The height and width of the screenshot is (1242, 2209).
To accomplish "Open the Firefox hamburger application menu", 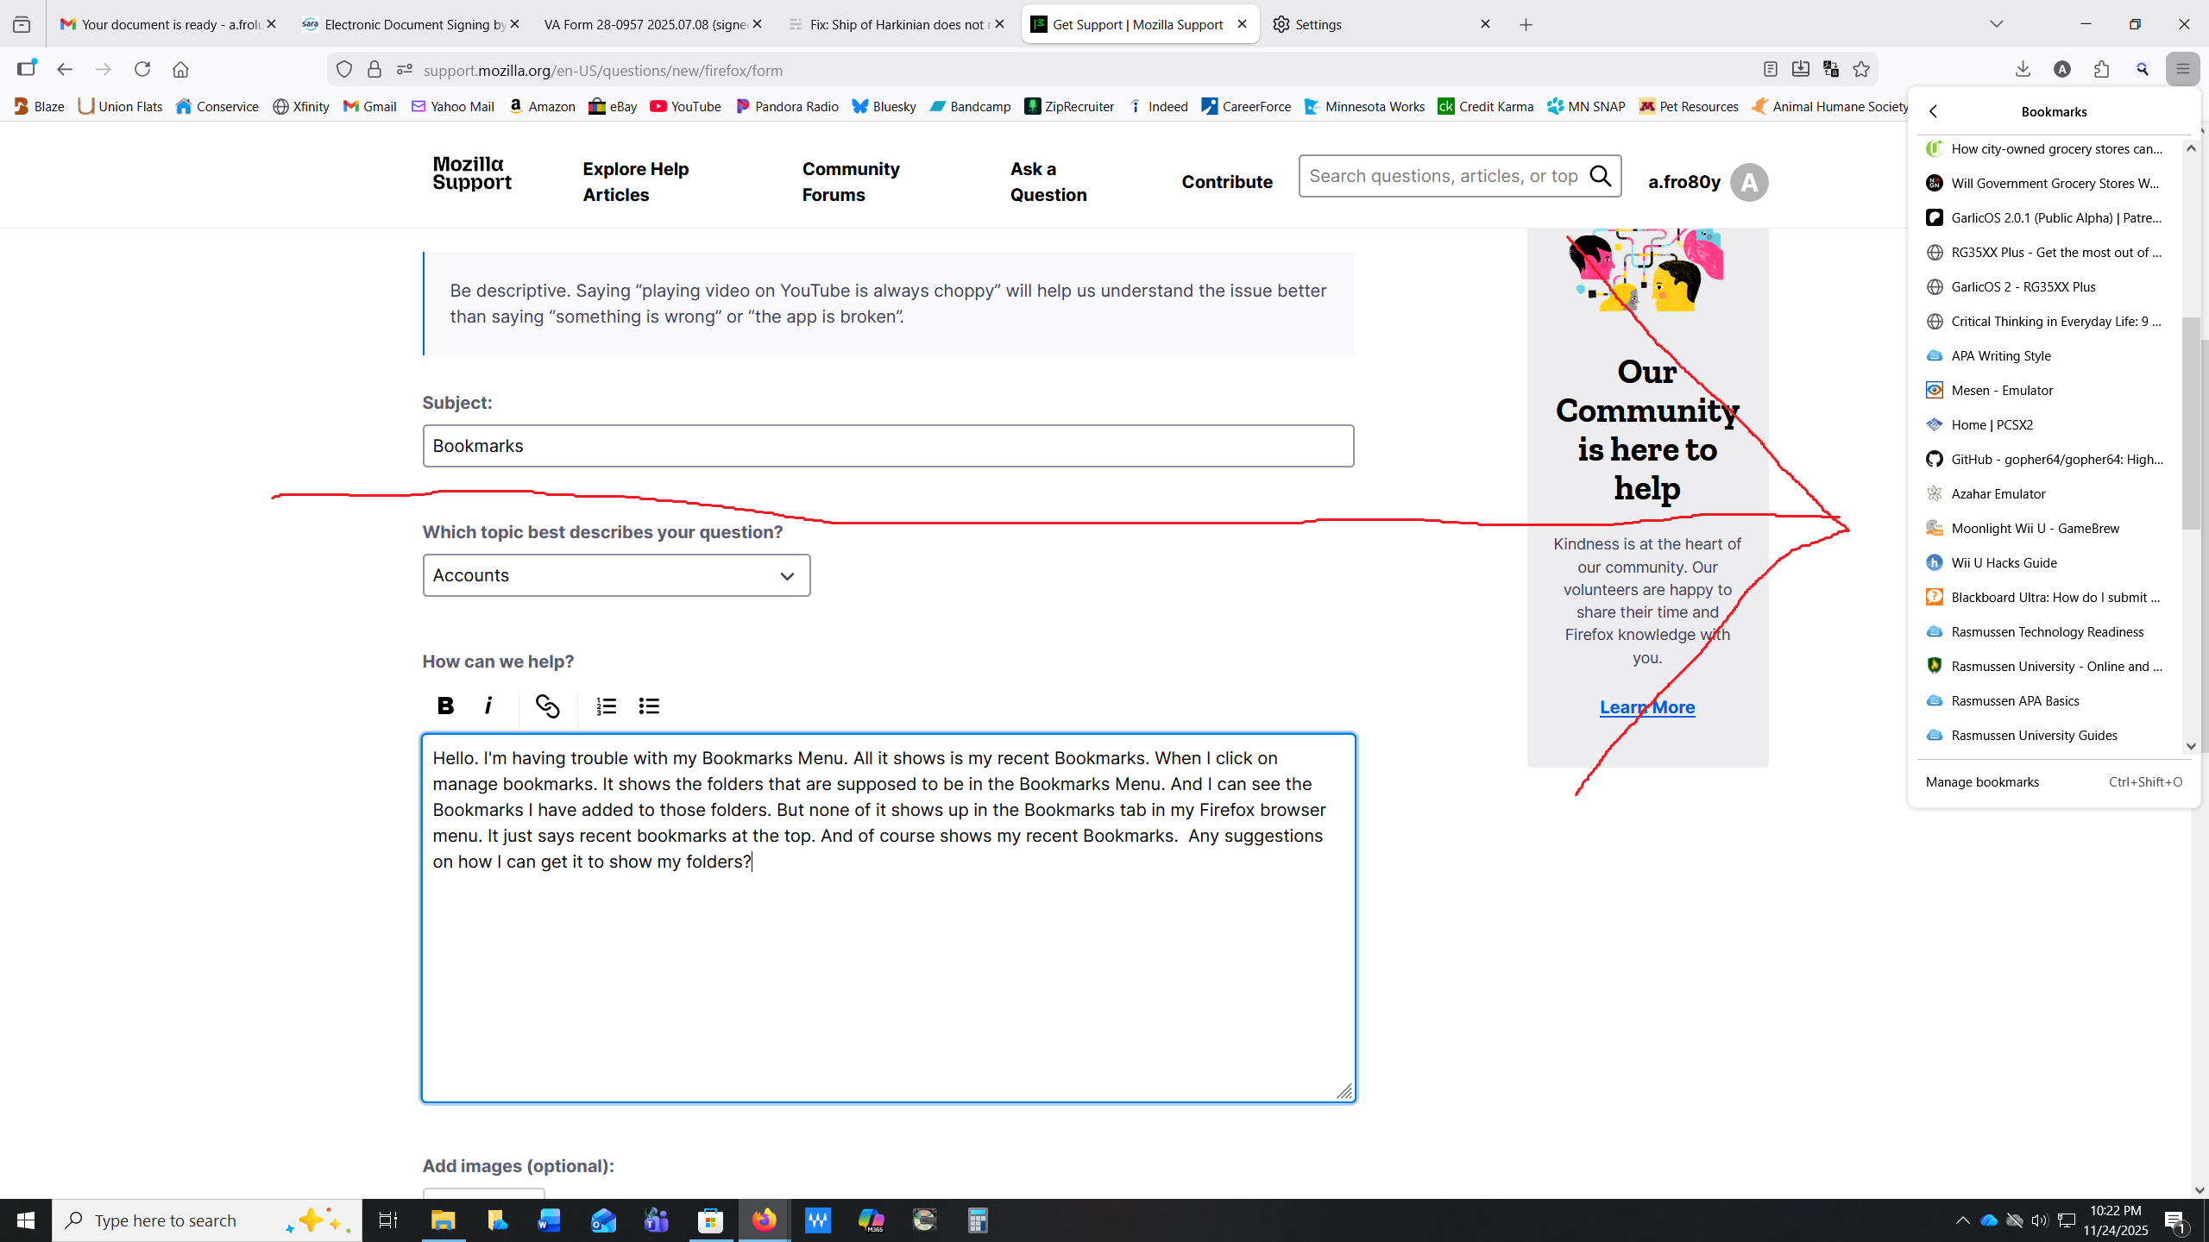I will [x=2182, y=70].
